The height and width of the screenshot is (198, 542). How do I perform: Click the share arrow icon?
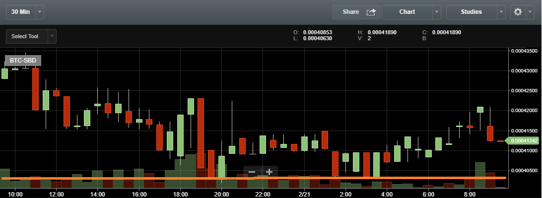371,12
